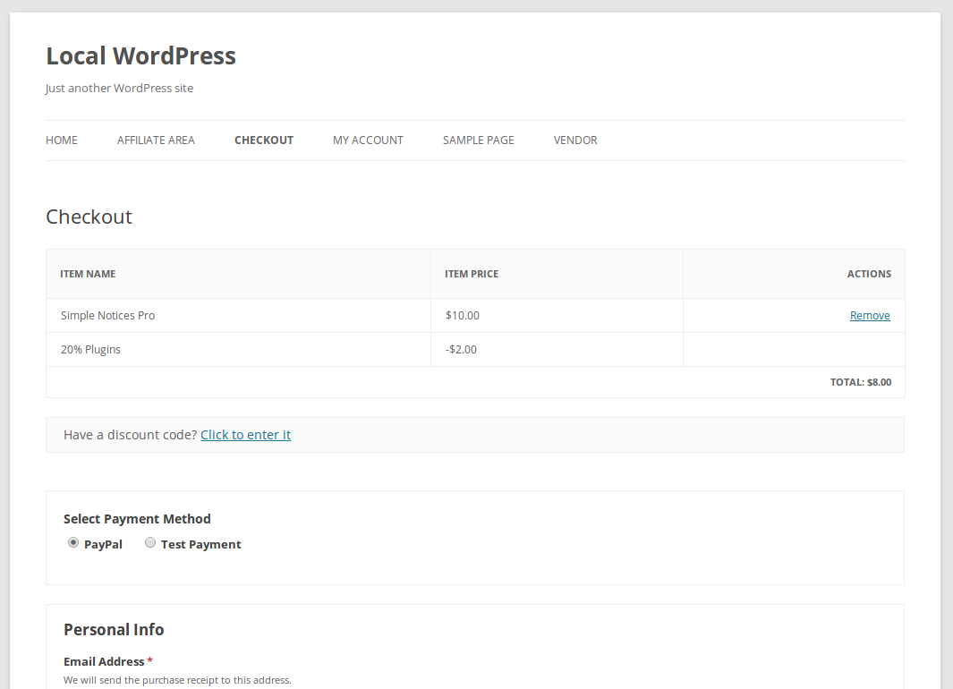This screenshot has width=953, height=689.
Task: Choose the Test Payment radio button
Action: pos(150,542)
